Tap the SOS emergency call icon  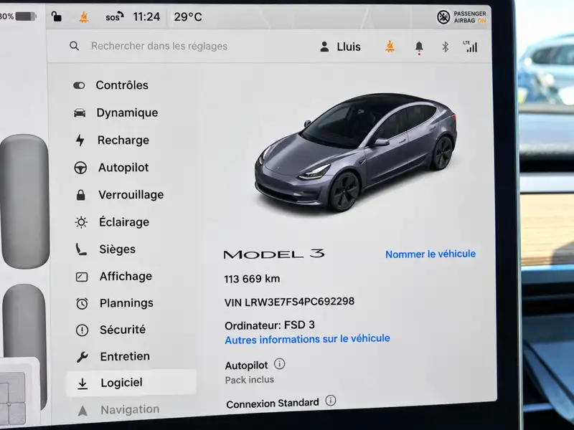pyautogui.click(x=114, y=16)
